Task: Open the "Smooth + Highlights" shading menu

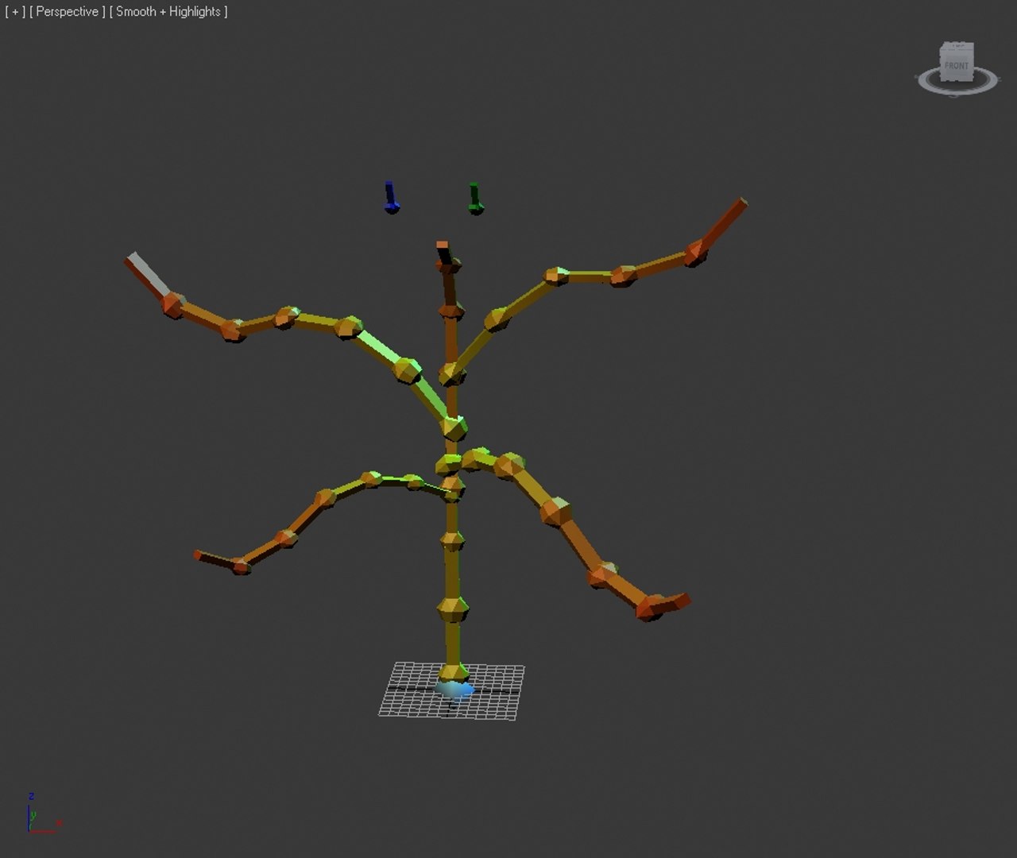Action: pos(168,12)
